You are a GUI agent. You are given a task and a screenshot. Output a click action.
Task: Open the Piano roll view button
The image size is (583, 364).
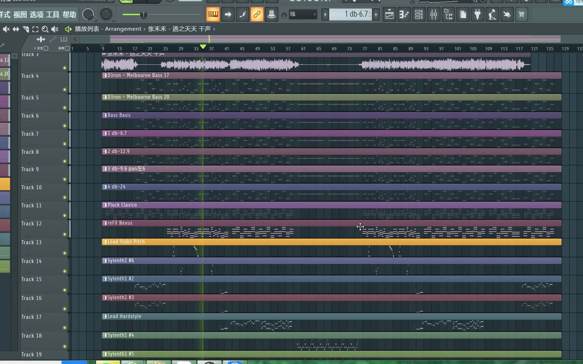tap(404, 14)
